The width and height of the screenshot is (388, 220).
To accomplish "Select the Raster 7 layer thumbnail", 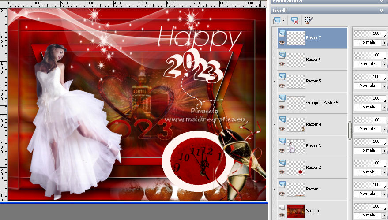I will point(296,38).
